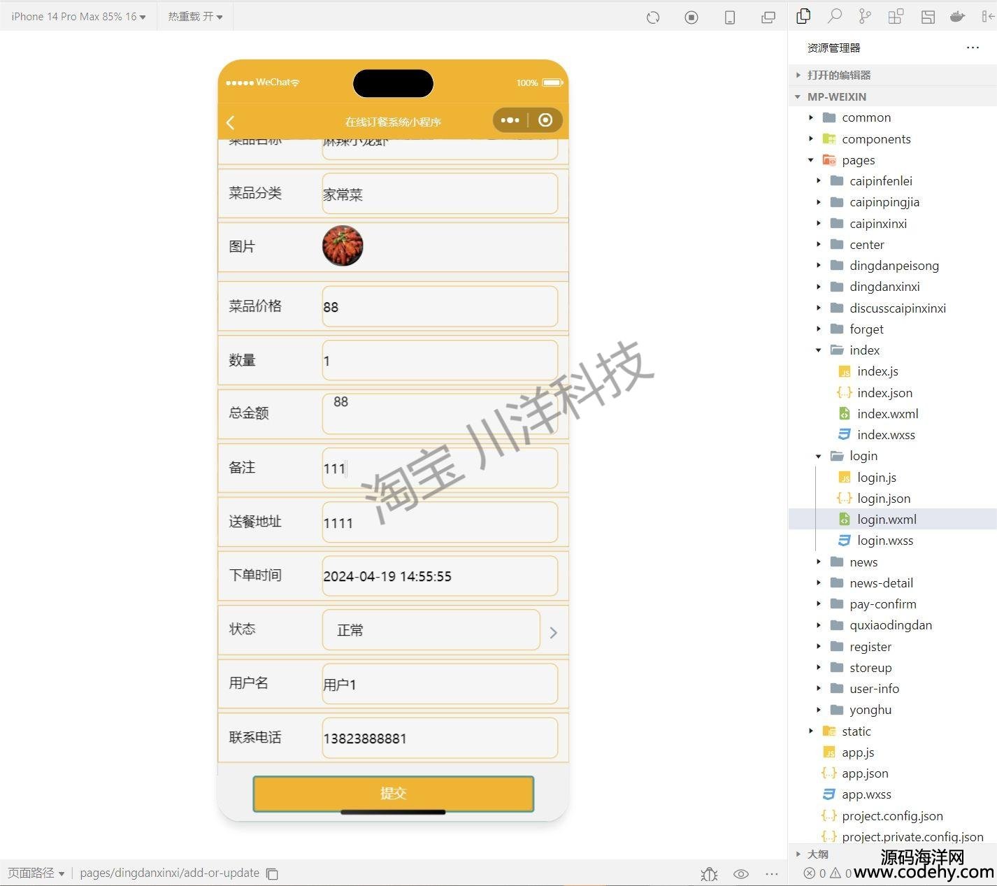Open the mini program capsule three-dot menu
The image size is (997, 886).
pyautogui.click(x=510, y=120)
